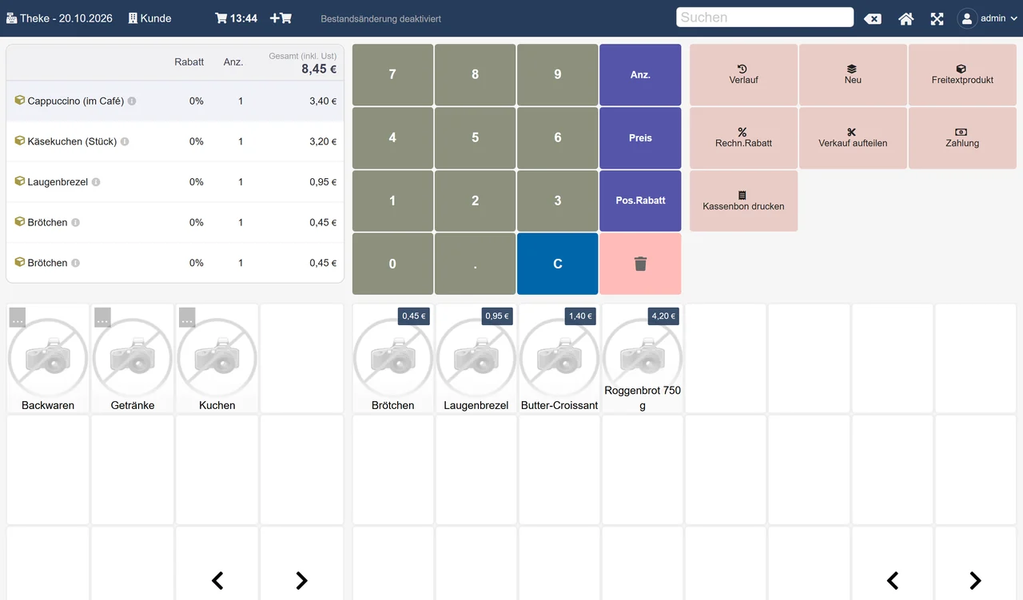Add product tile priced 0,45 €
Image resolution: width=1023 pixels, height=600 pixels.
(x=393, y=358)
